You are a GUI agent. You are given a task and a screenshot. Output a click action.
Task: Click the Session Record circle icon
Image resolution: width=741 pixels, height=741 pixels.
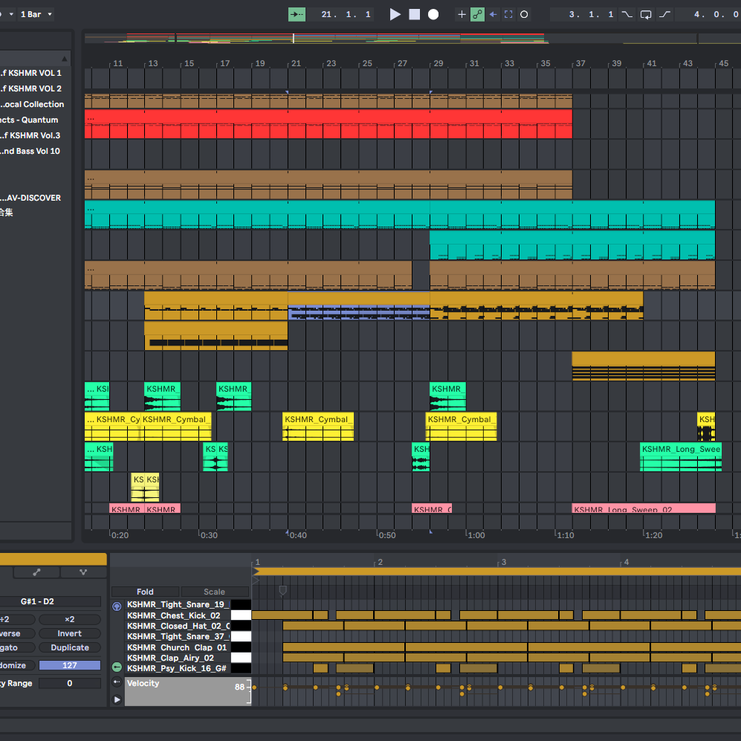click(x=524, y=14)
